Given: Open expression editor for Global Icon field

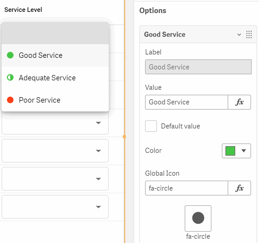Looking at the screenshot, I should (x=239, y=188).
